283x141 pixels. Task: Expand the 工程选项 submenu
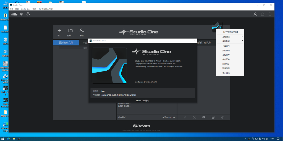230,37
